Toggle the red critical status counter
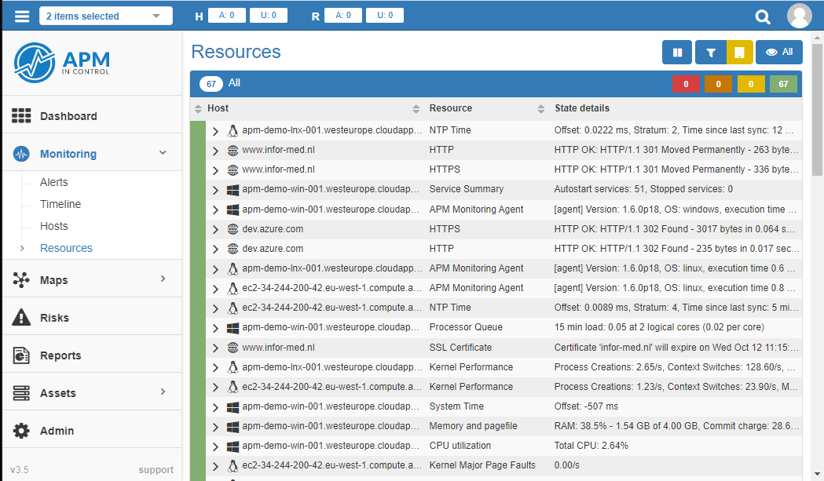The height and width of the screenshot is (481, 824). [686, 84]
